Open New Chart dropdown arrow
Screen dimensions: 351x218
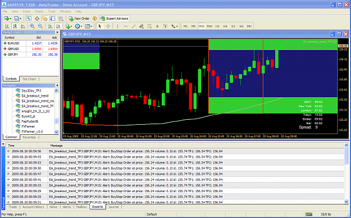coord(10,19)
